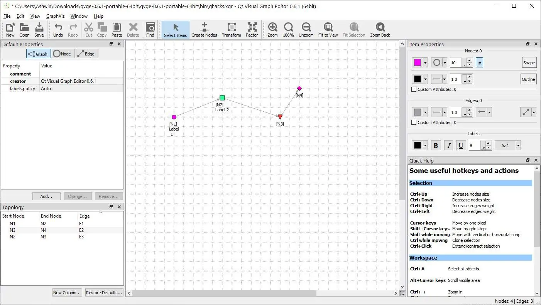This screenshot has width=541, height=305.
Task: Click the Add... property button
Action: pyautogui.click(x=46, y=196)
